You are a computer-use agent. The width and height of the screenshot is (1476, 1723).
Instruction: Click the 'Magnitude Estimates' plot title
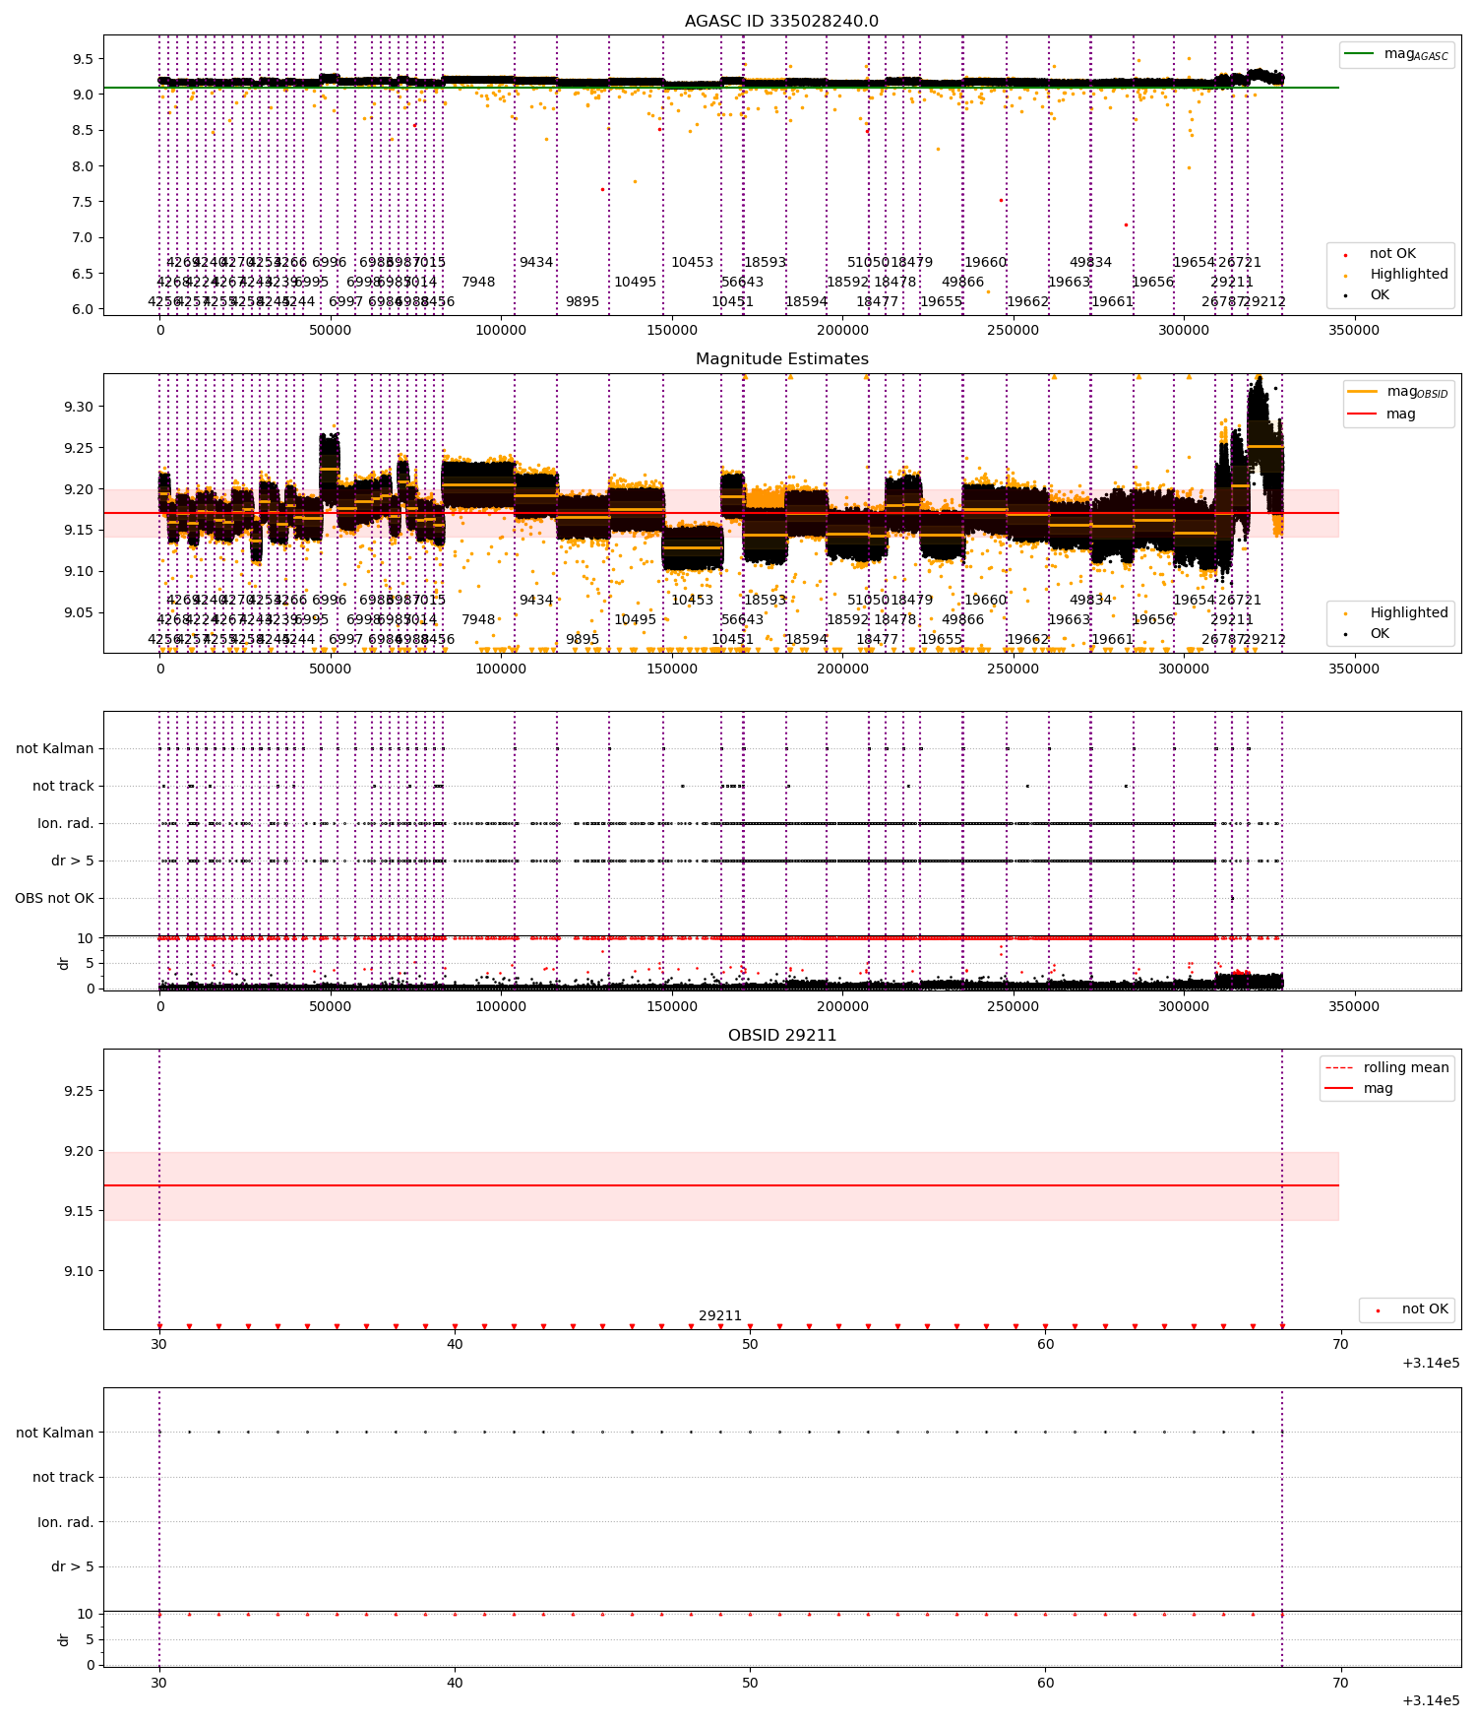coord(781,359)
